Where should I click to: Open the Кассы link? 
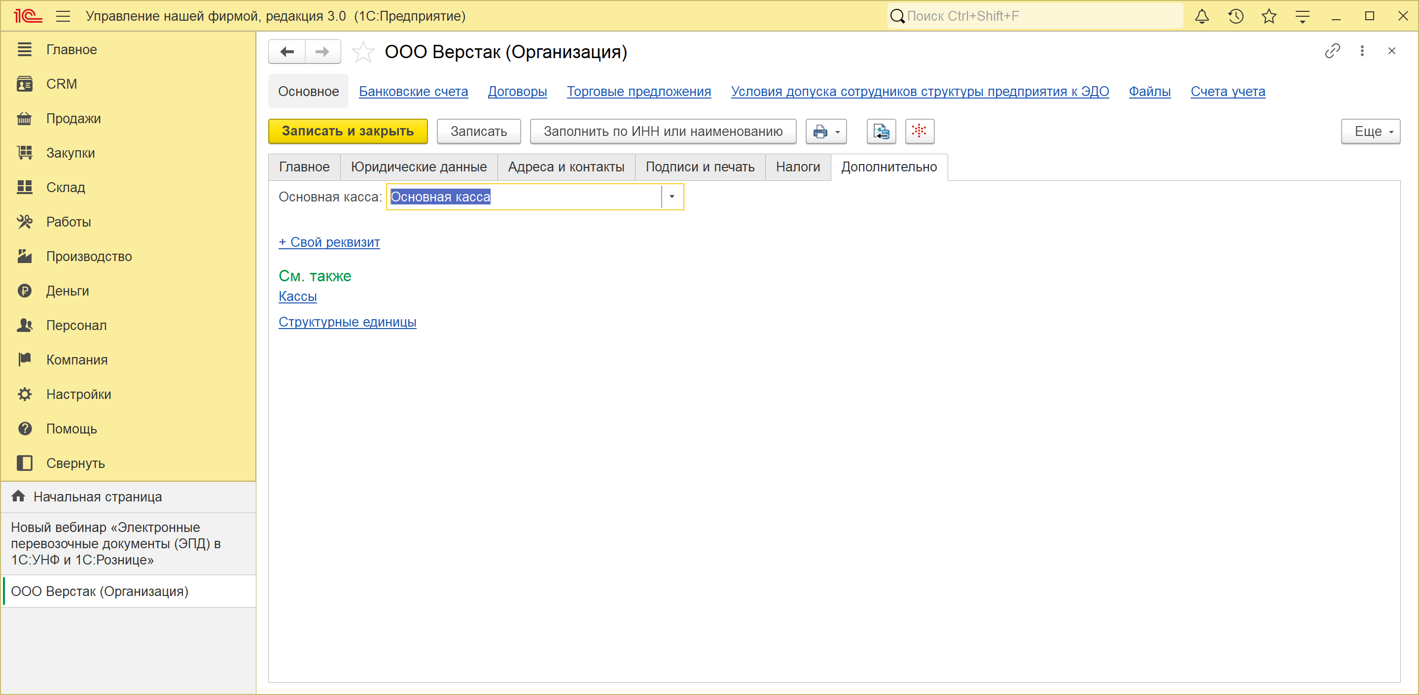tap(297, 297)
